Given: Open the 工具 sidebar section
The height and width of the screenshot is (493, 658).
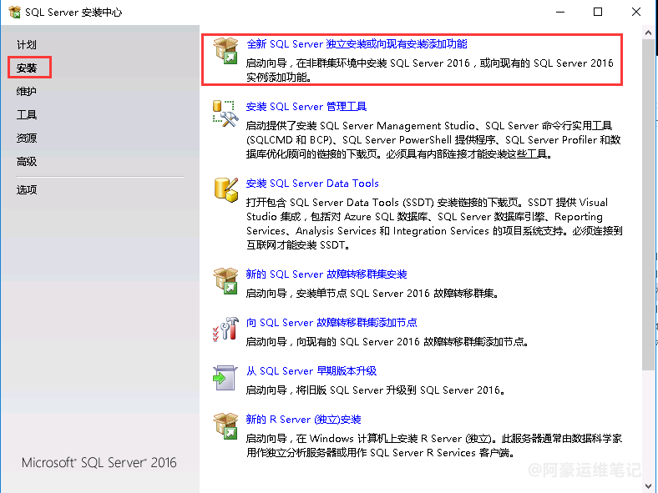Looking at the screenshot, I should (27, 114).
